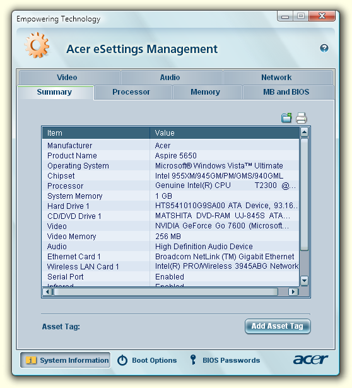352x388 pixels.
Task: Select the Wireless LAN Card 1 row
Action: tap(171, 266)
